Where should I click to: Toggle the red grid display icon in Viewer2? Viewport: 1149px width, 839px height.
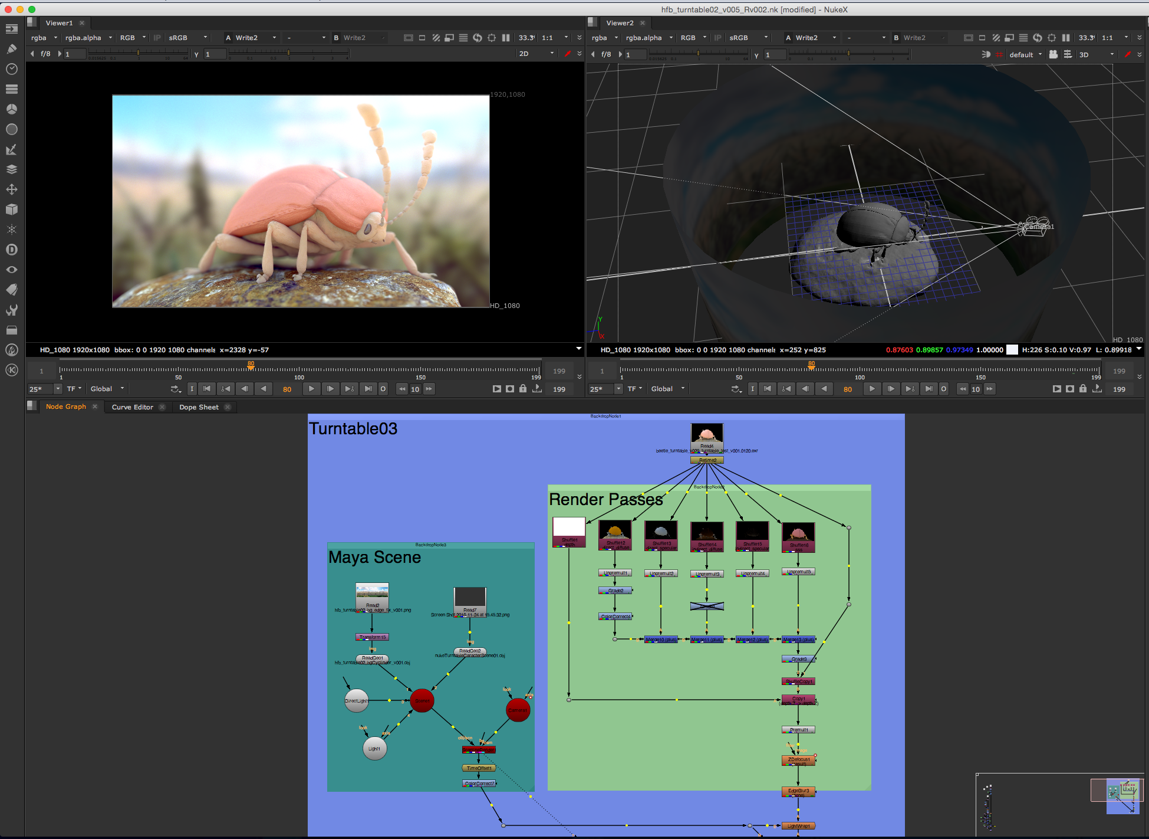click(999, 54)
